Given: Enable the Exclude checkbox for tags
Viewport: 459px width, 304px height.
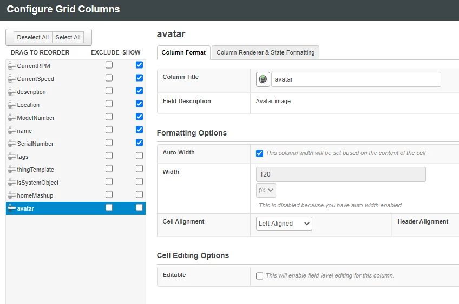Looking at the screenshot, I should point(109,156).
